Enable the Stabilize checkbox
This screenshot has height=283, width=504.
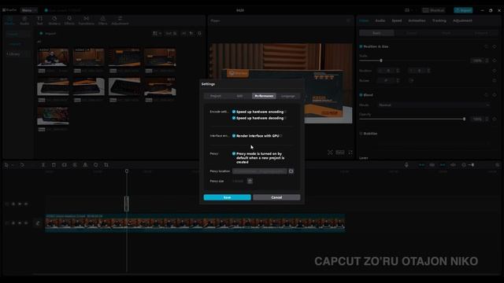pyautogui.click(x=361, y=134)
